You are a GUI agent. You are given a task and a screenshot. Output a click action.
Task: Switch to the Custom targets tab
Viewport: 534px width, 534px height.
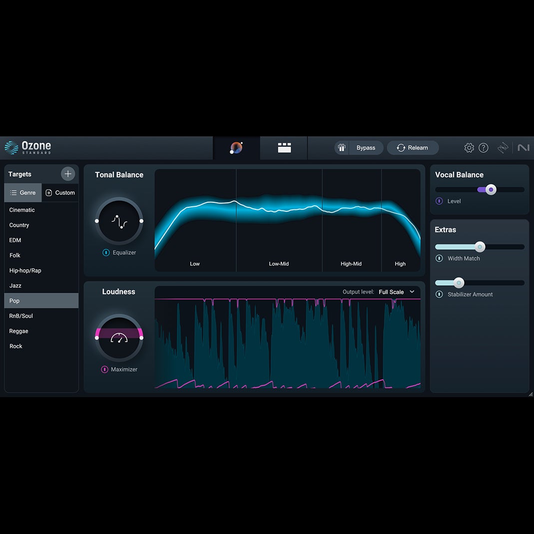coord(60,193)
